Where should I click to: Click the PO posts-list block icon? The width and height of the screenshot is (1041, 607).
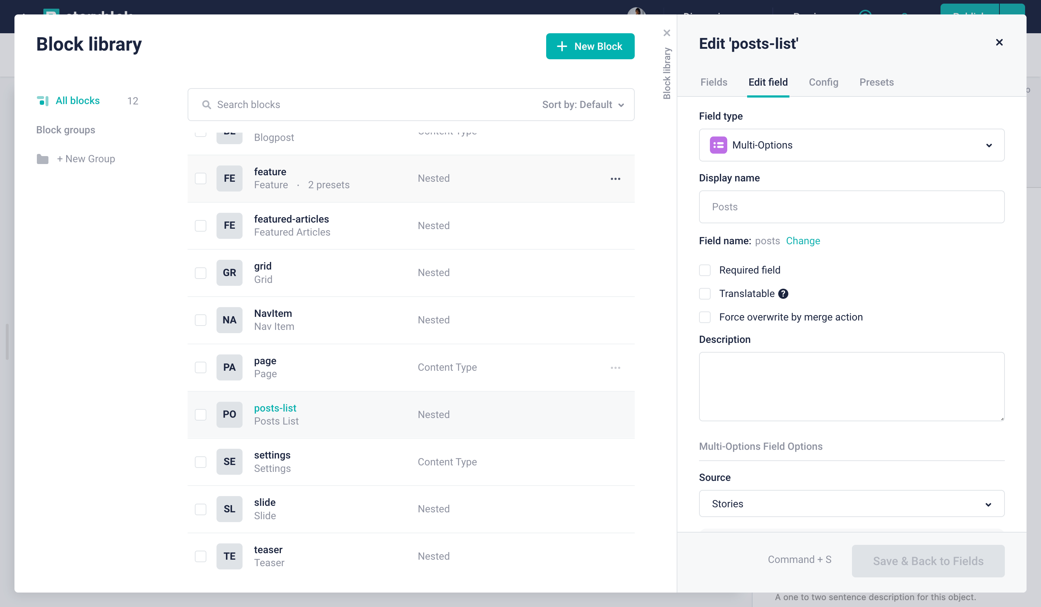229,414
